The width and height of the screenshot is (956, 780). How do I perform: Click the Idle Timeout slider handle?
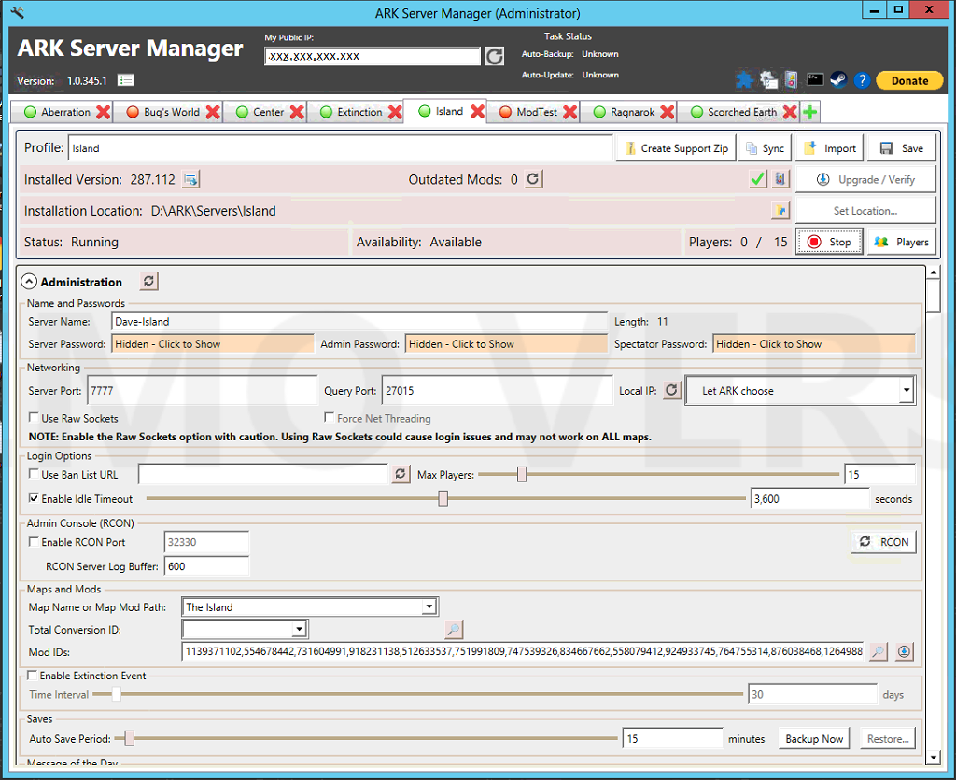(443, 498)
